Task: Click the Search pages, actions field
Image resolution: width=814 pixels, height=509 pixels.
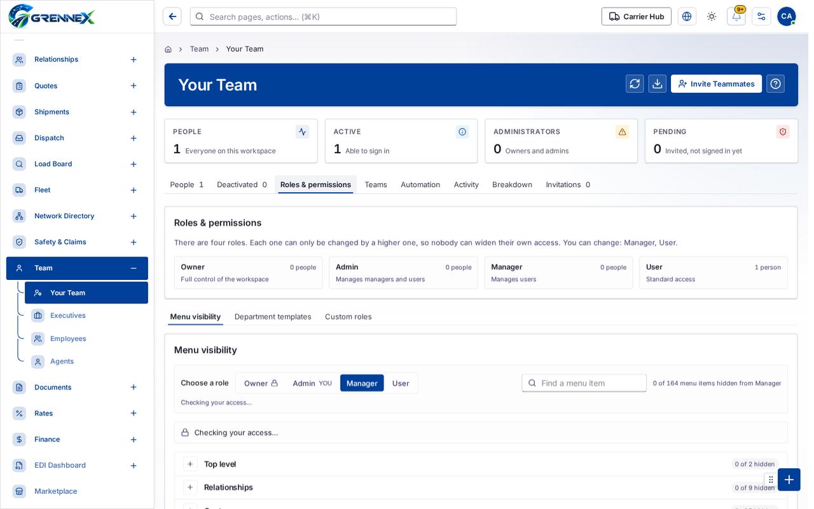Action: click(x=323, y=17)
